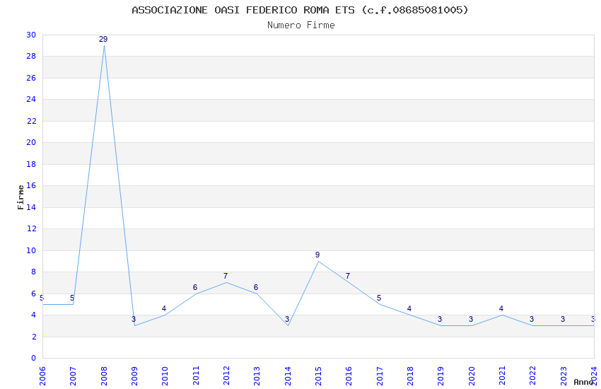Click year 2006 on the x-axis
The width and height of the screenshot is (601, 389).
(x=42, y=376)
